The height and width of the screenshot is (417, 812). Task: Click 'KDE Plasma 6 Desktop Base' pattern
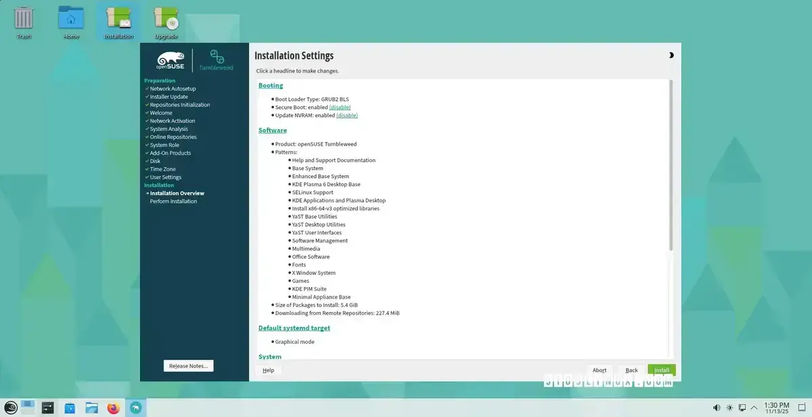[x=326, y=184]
